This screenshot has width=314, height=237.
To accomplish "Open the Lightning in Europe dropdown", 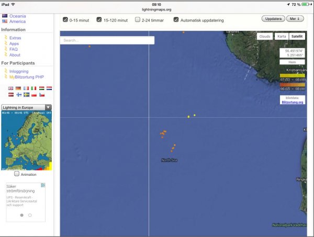I will (x=26, y=107).
